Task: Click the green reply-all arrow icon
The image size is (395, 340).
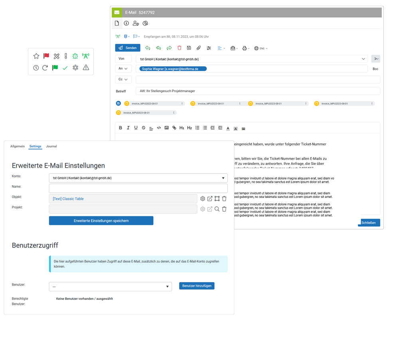Action: click(158, 48)
